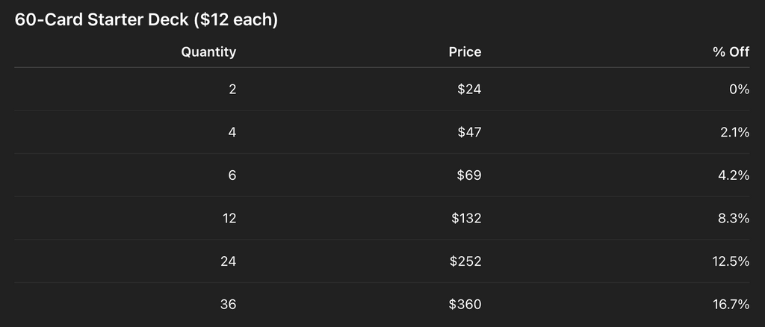The image size is (765, 327).
Task: Select the quantity 24 cell
Action: click(x=229, y=261)
